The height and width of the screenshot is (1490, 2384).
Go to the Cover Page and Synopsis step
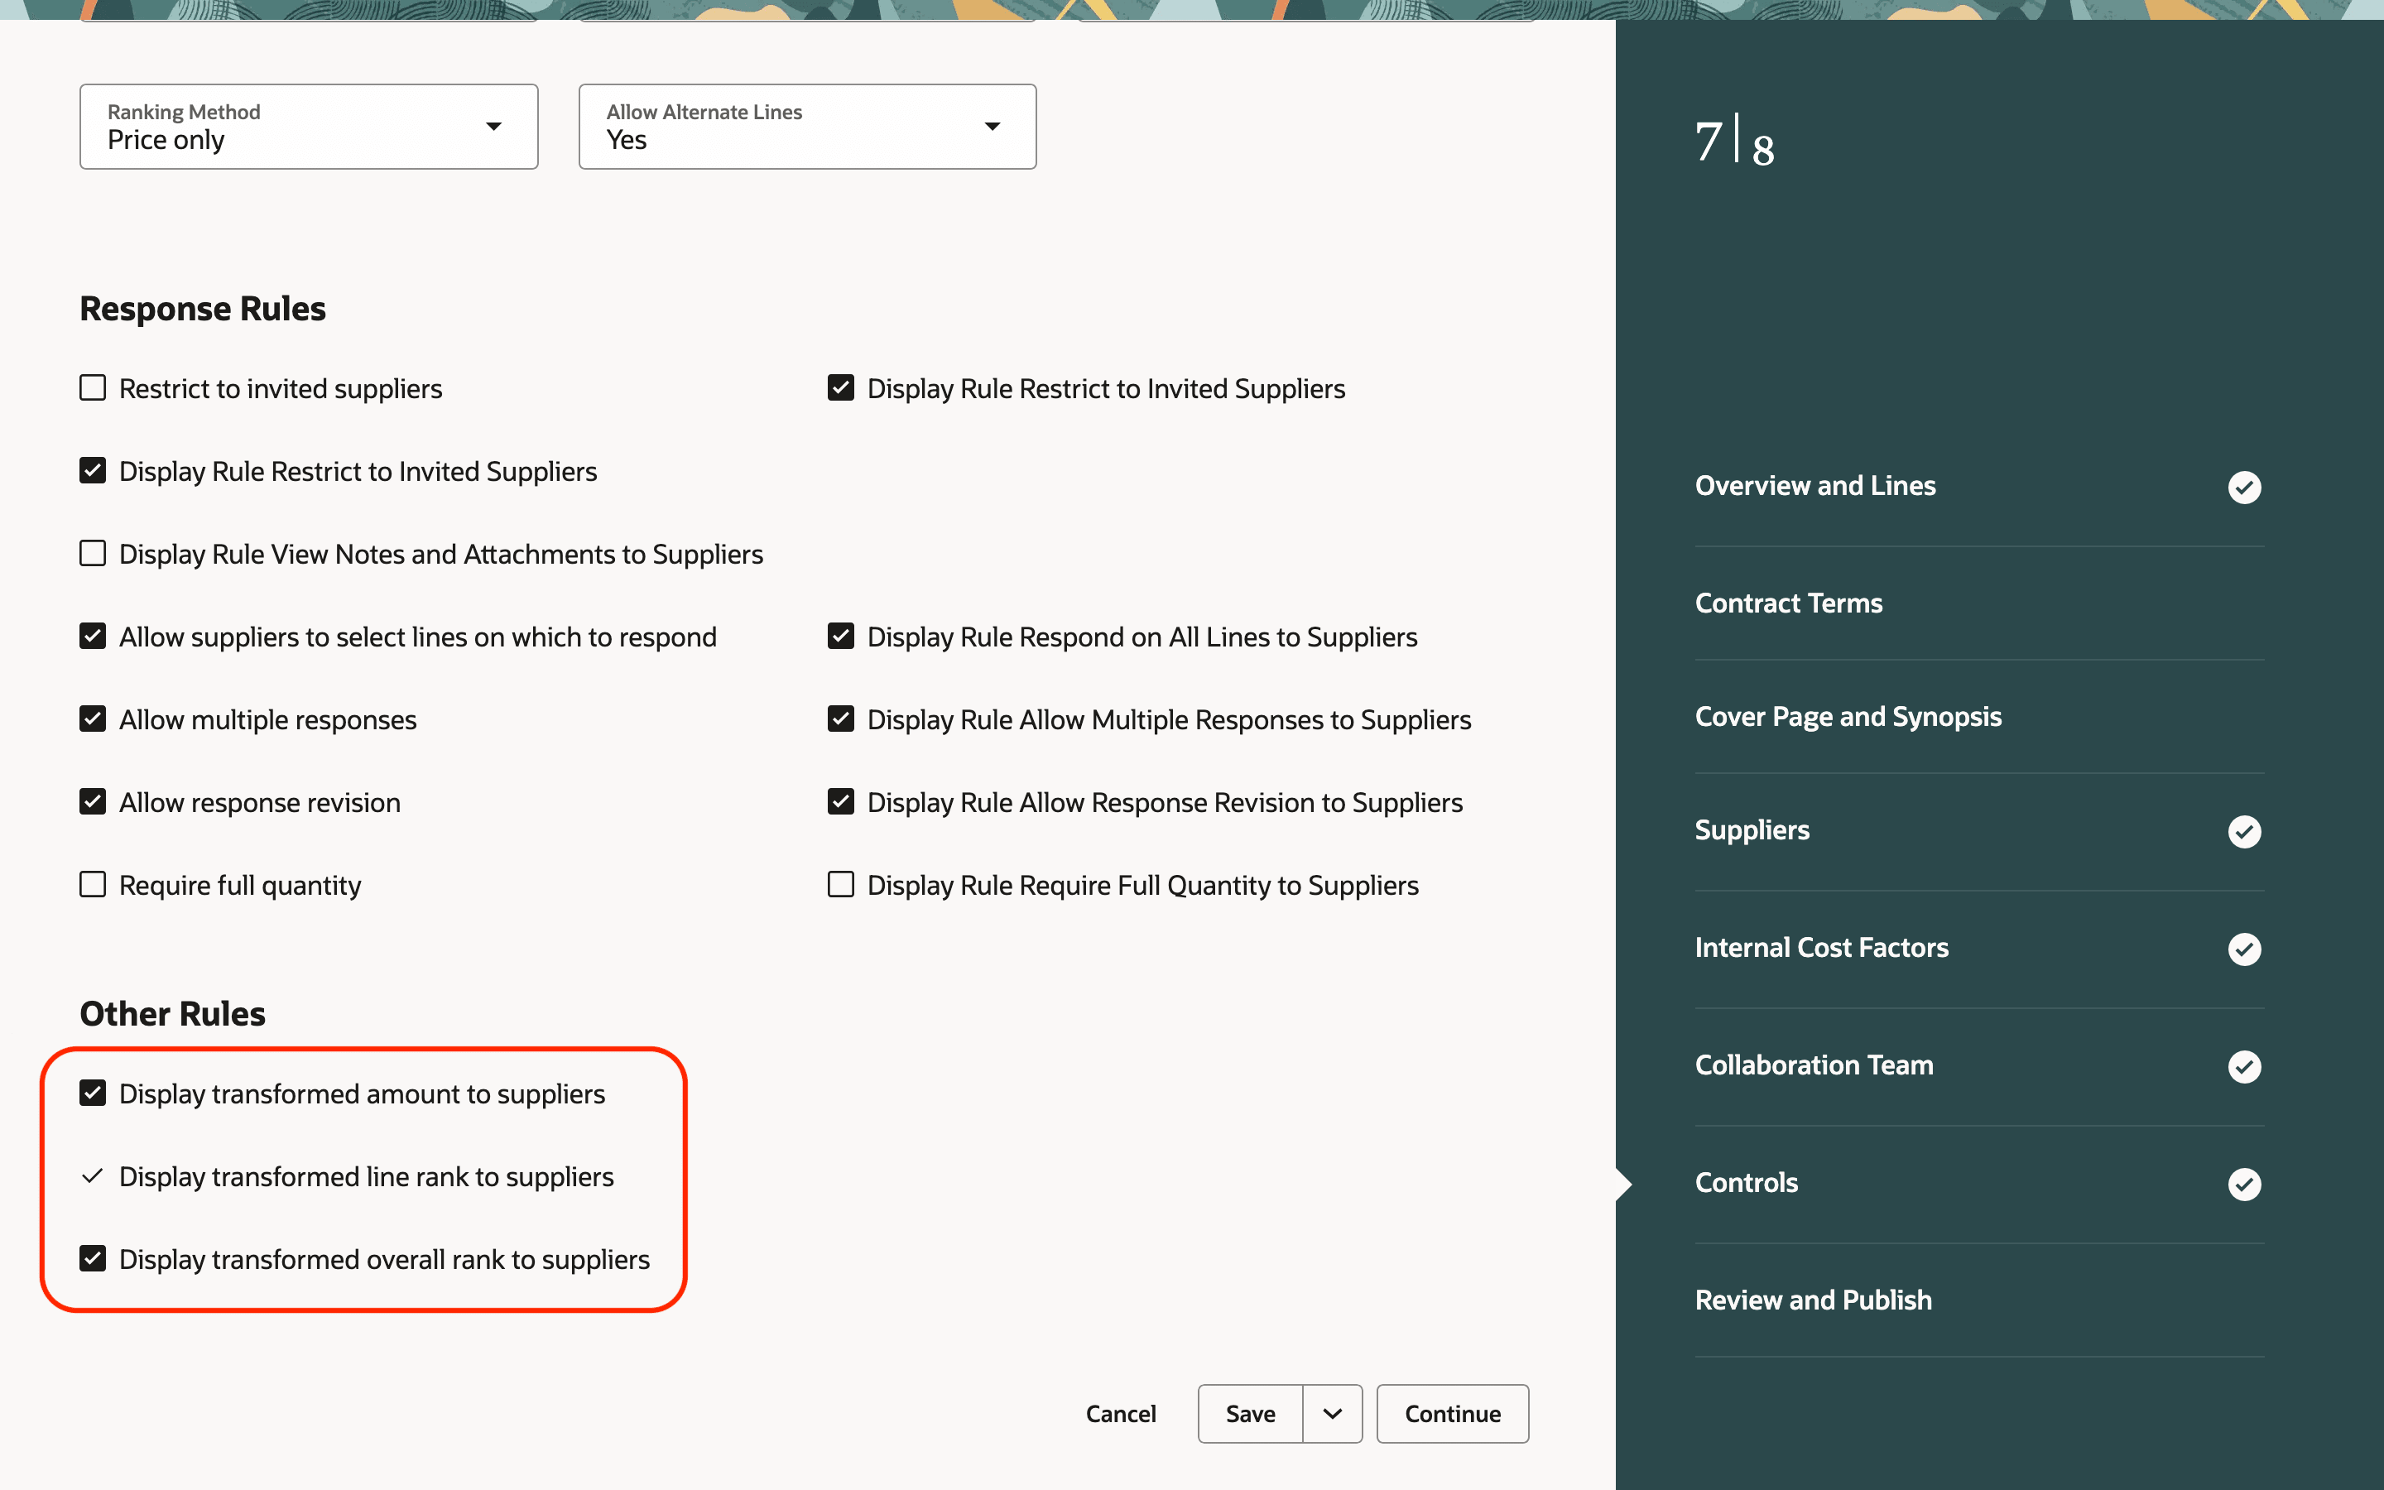(1847, 716)
